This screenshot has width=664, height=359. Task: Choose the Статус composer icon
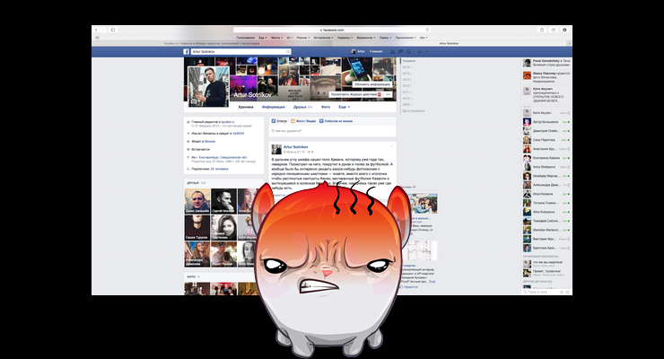(274, 121)
